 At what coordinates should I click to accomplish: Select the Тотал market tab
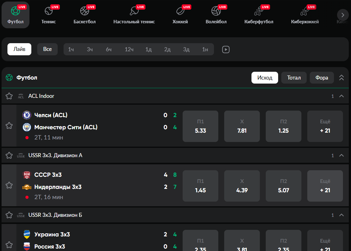294,78
